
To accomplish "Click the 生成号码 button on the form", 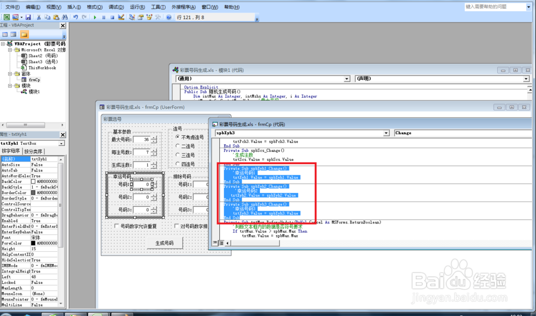I will 165,243.
